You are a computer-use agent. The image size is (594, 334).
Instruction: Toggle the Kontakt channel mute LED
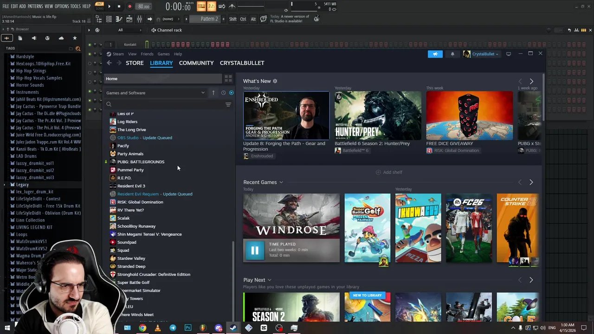click(90, 45)
